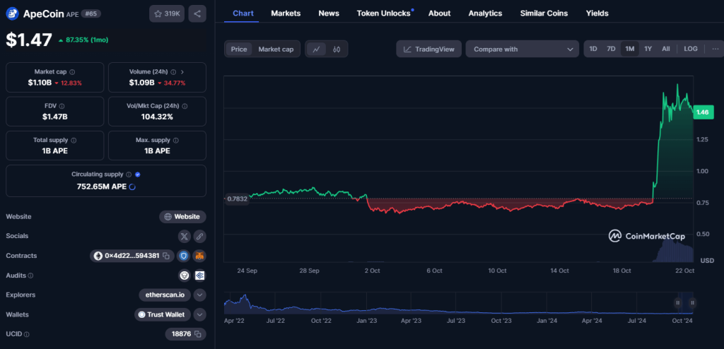Expand the Explorers dropdown chevron
Screen dimensions: 724x349
click(199, 295)
